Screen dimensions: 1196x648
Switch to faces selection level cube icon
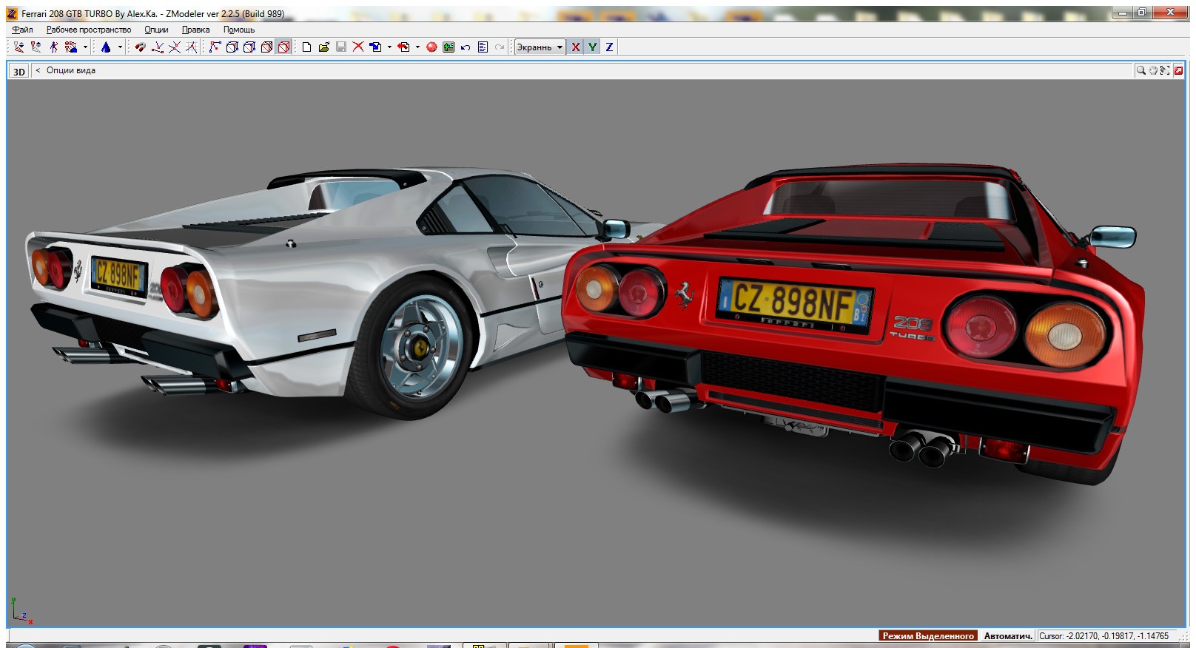tap(249, 47)
